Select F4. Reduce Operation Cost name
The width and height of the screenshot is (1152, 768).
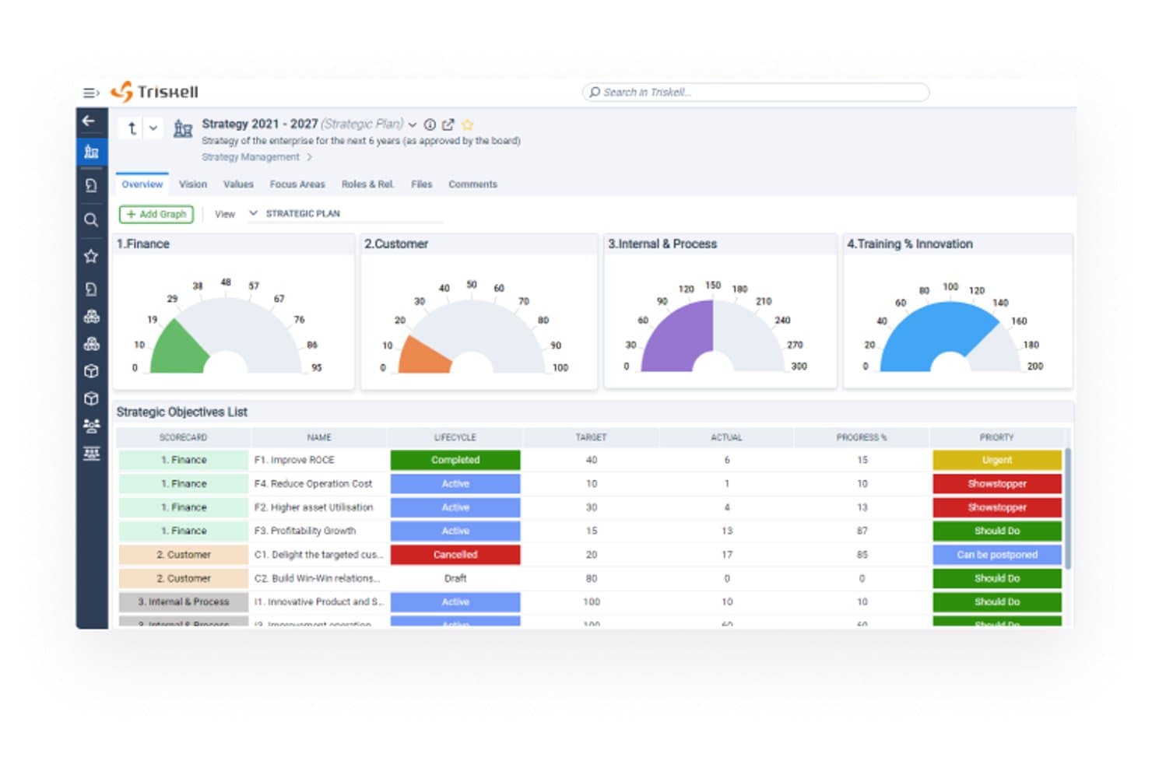pyautogui.click(x=313, y=484)
